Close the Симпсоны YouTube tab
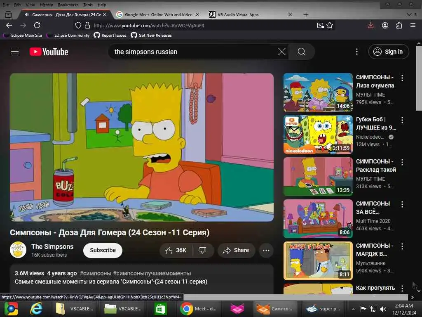Viewport: 422px width, 317px height. coord(105,14)
